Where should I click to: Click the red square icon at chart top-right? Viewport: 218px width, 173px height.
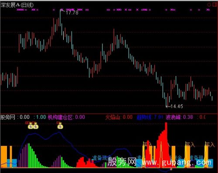pos(215,5)
